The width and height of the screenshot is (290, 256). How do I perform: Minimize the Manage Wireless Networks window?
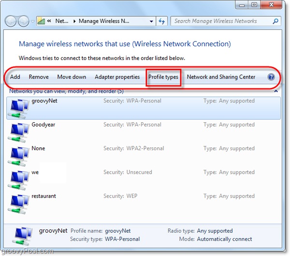pyautogui.click(x=242, y=5)
